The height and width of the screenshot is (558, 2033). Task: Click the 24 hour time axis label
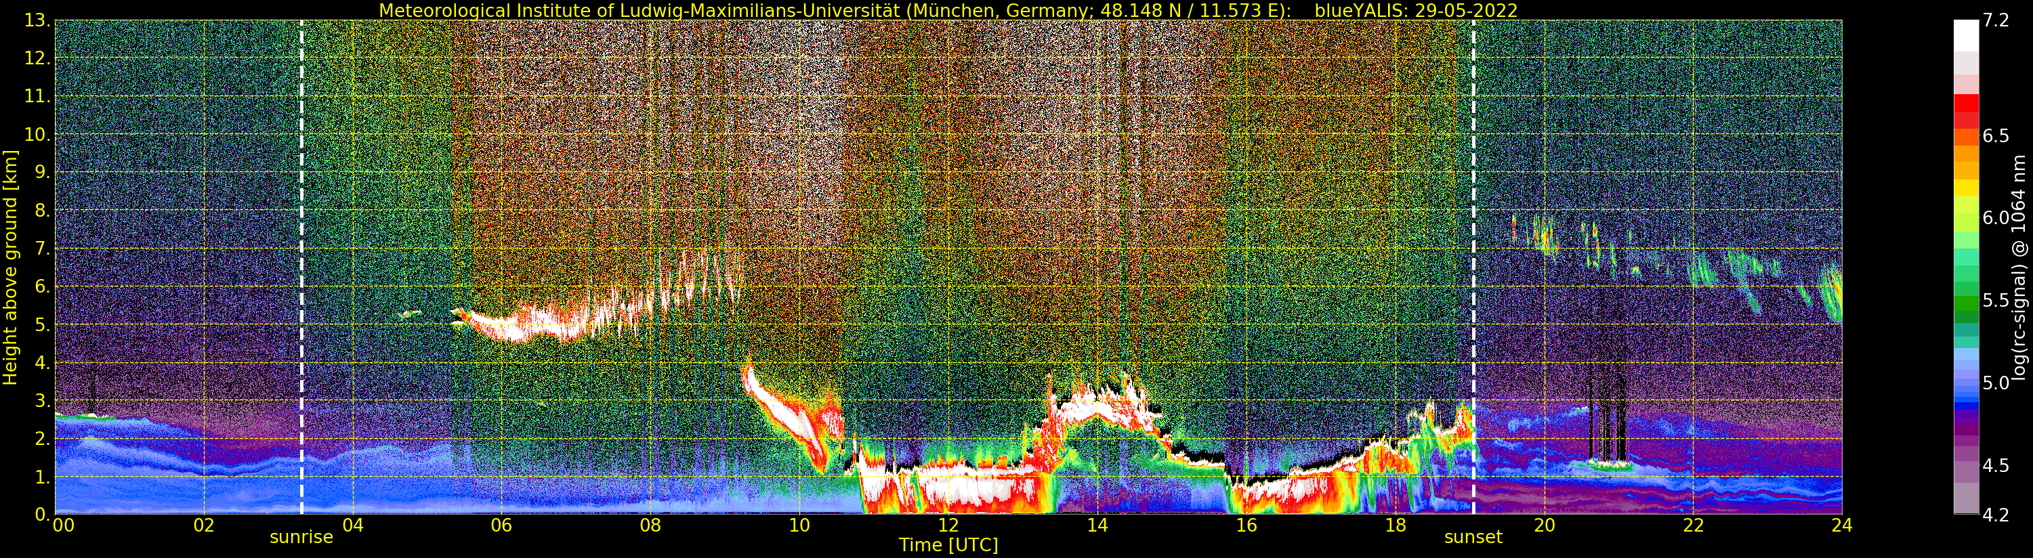point(1841,525)
